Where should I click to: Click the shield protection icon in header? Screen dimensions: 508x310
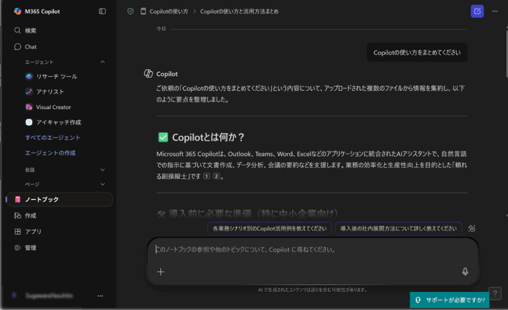point(130,11)
